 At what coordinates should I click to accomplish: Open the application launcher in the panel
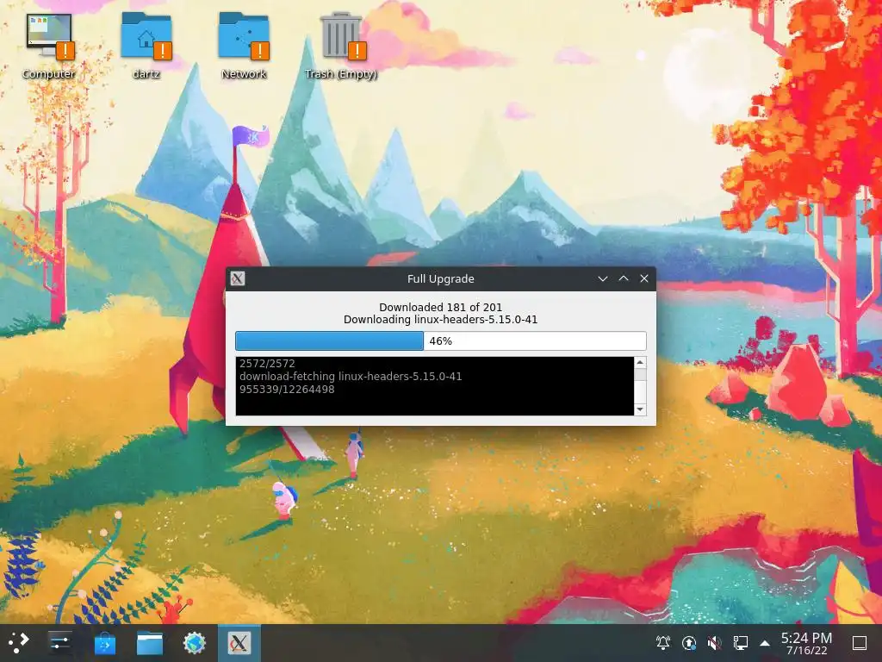point(19,642)
